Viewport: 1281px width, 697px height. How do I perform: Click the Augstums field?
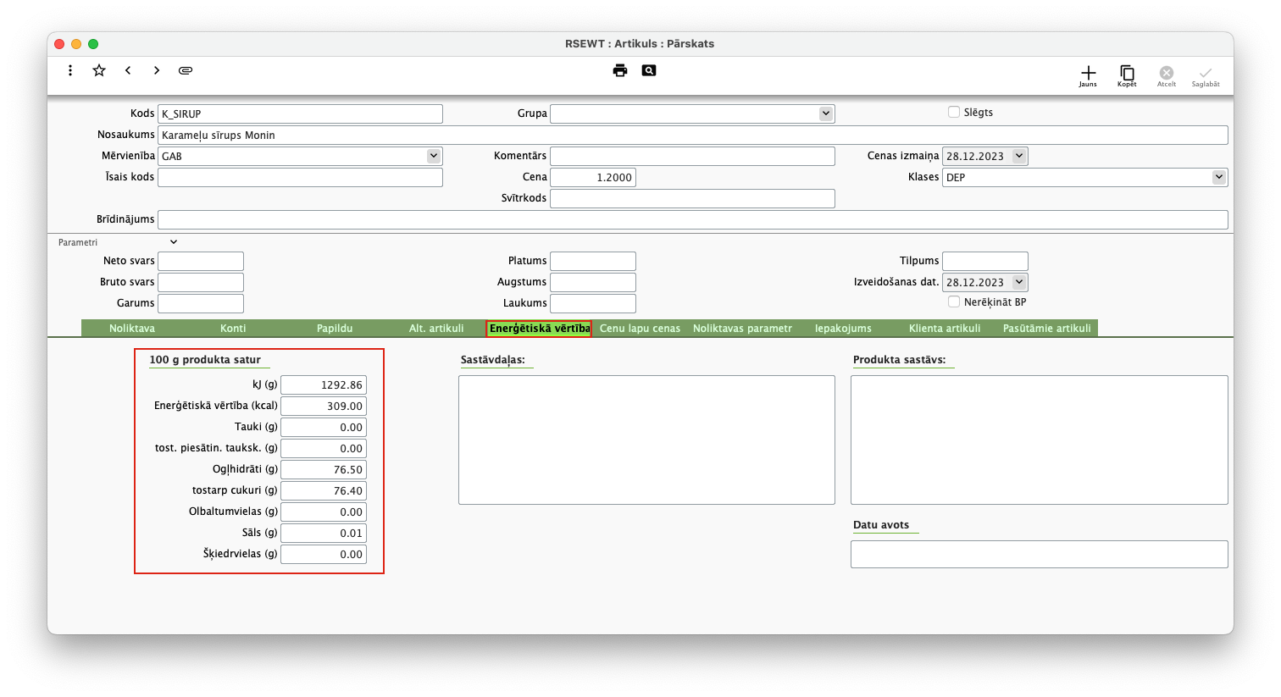coord(593,282)
